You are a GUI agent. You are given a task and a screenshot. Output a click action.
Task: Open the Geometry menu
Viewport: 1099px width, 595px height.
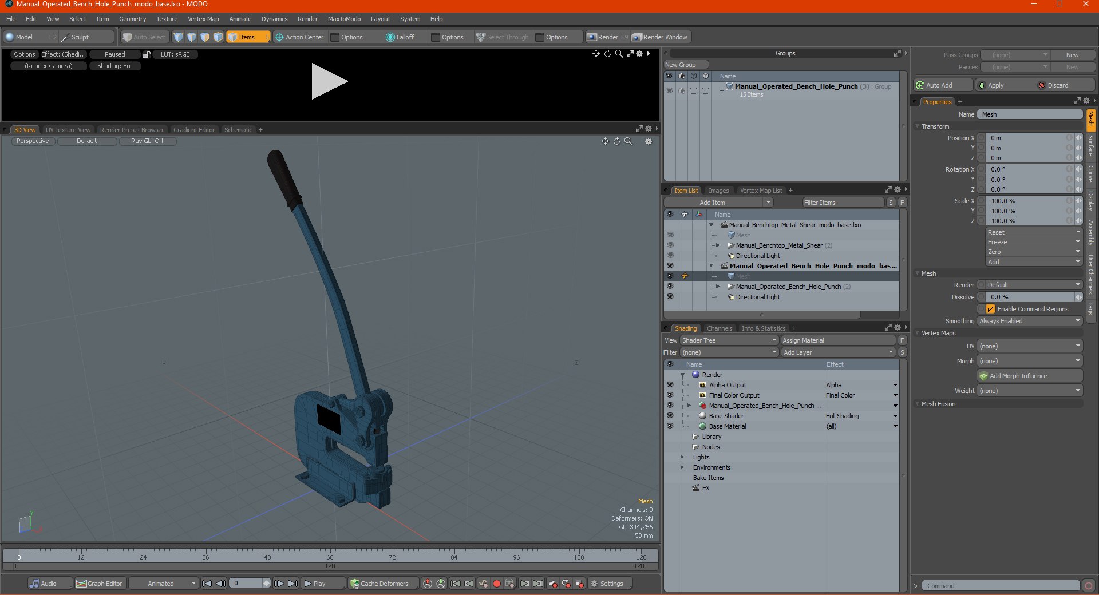click(x=132, y=19)
